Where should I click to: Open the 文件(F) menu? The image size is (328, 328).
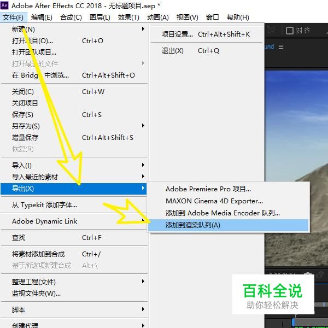click(14, 17)
